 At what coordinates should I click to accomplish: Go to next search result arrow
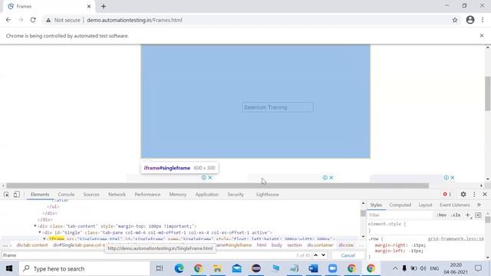tap(324, 255)
